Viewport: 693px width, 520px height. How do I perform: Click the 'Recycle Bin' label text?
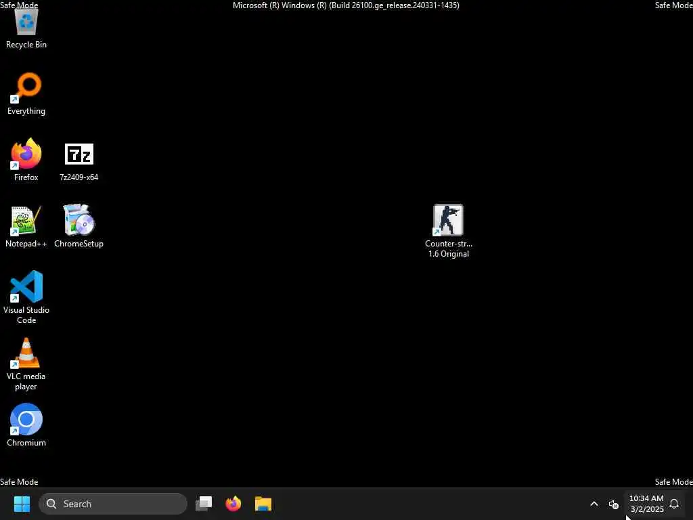(26, 45)
